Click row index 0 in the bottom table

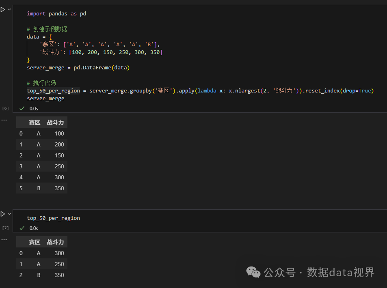point(21,253)
